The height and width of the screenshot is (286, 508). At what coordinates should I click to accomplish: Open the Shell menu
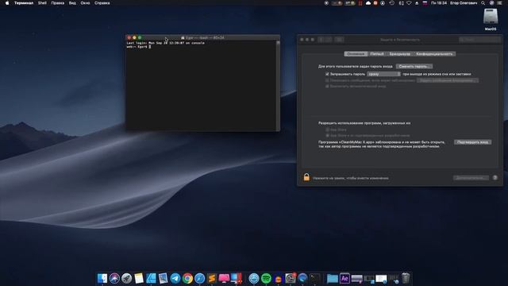[x=42, y=3]
